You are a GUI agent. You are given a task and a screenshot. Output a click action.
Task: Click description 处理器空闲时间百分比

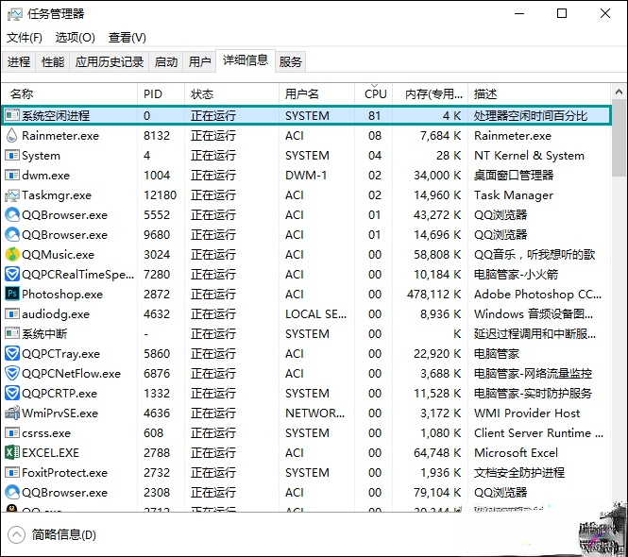[x=531, y=116]
